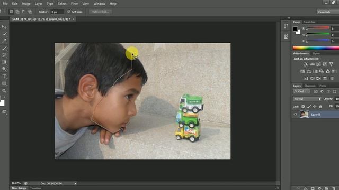Add a Black & White adjustment
This screenshot has width=339, height=190.
(x=315, y=71)
